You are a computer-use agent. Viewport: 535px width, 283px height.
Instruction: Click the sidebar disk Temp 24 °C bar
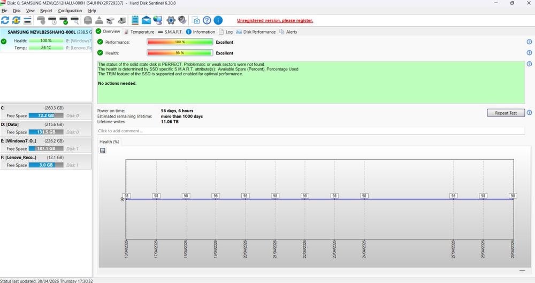tap(46, 48)
